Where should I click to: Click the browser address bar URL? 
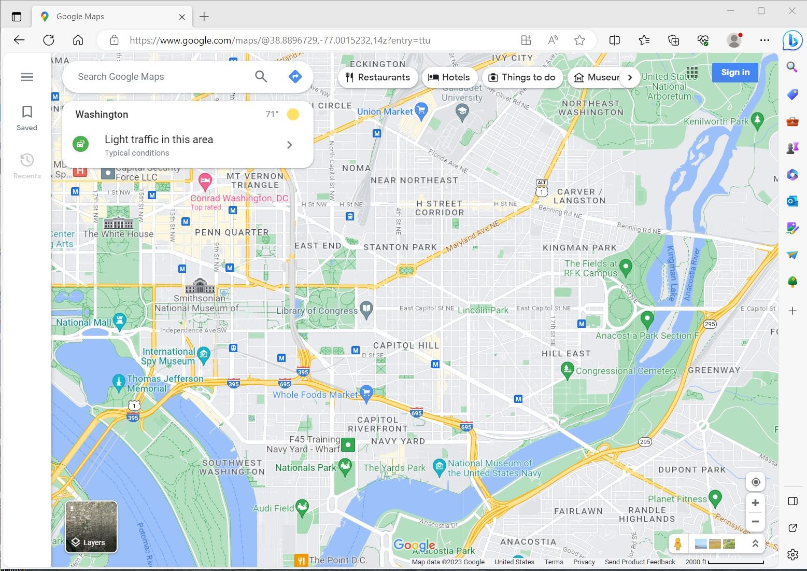tap(280, 40)
